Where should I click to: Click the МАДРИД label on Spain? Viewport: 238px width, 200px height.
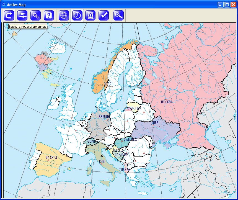click(x=51, y=157)
